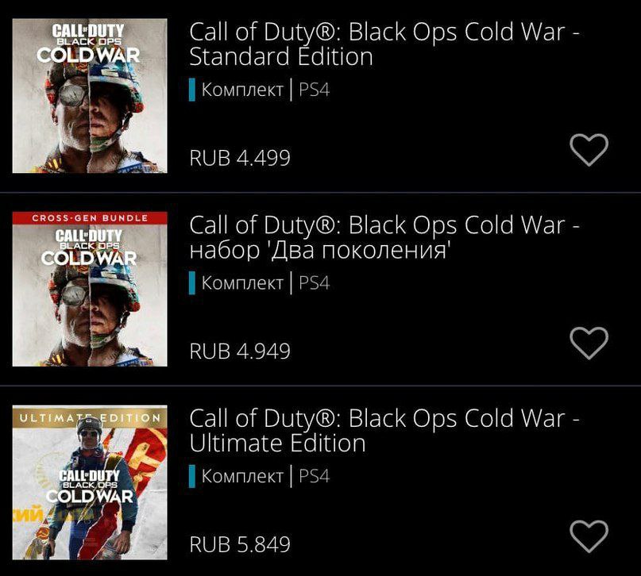This screenshot has height=576, width=641.
Task: Click PS4 platform tag of Standard Edition
Action: [314, 90]
